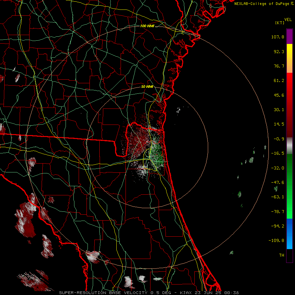Click the 76.7 legend value
The image size is (295, 295).
[279, 66]
